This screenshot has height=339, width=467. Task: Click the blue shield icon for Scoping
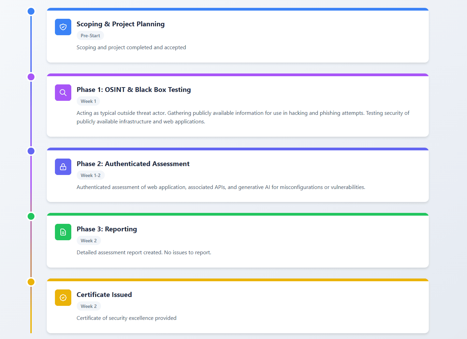63,27
